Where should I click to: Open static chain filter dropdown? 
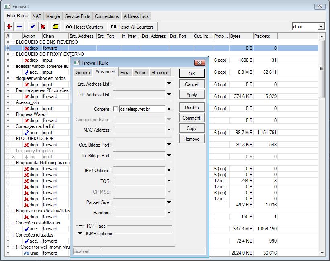[x=321, y=27]
